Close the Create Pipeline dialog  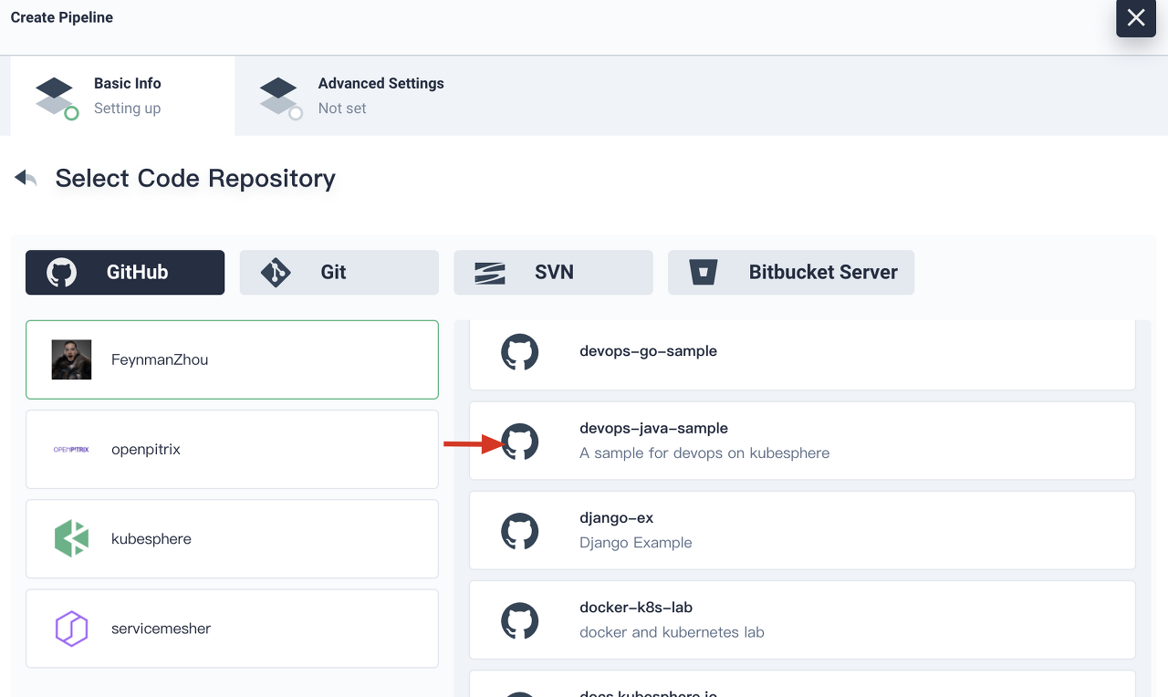(1136, 18)
